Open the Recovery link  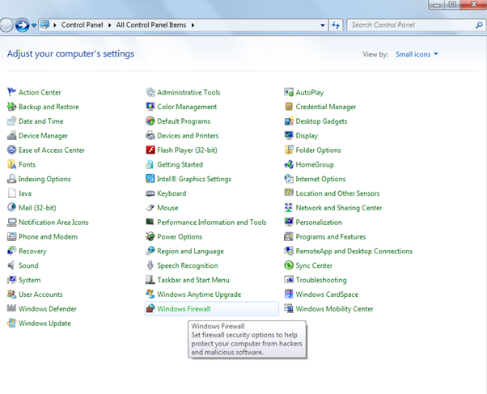pos(32,251)
